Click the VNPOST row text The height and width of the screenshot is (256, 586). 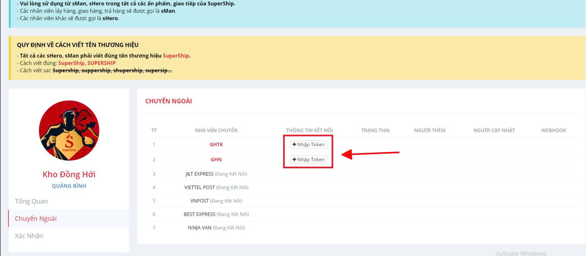point(216,201)
